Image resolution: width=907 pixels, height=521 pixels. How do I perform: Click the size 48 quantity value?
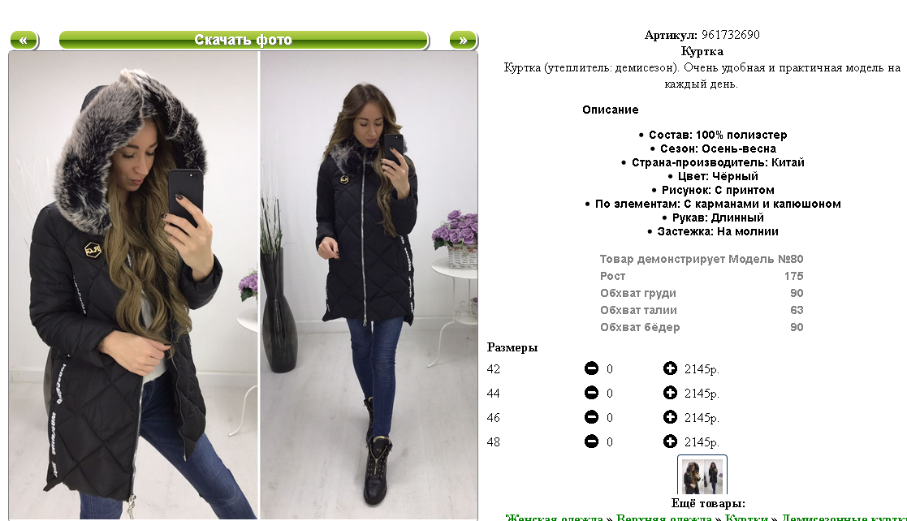[x=610, y=441]
